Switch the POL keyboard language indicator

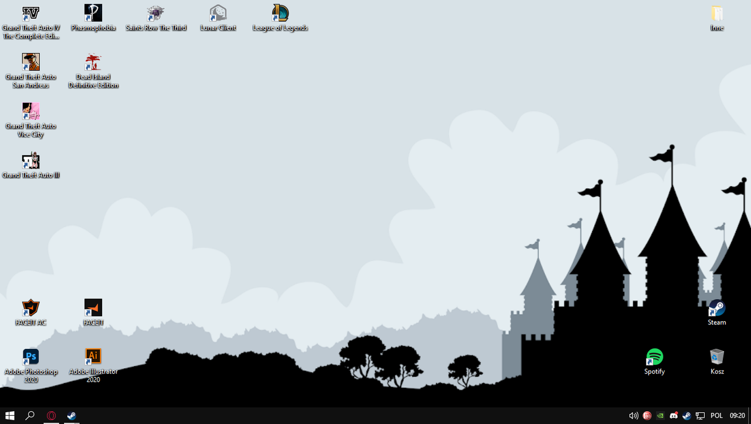716,416
